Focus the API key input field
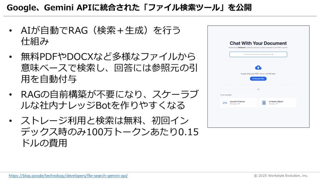The image size is (320, 180). point(258,54)
